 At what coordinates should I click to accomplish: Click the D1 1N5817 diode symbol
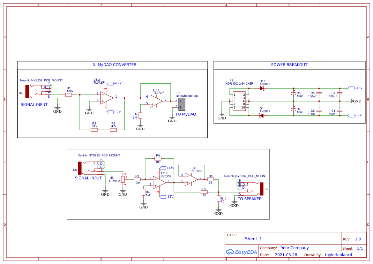point(261,116)
